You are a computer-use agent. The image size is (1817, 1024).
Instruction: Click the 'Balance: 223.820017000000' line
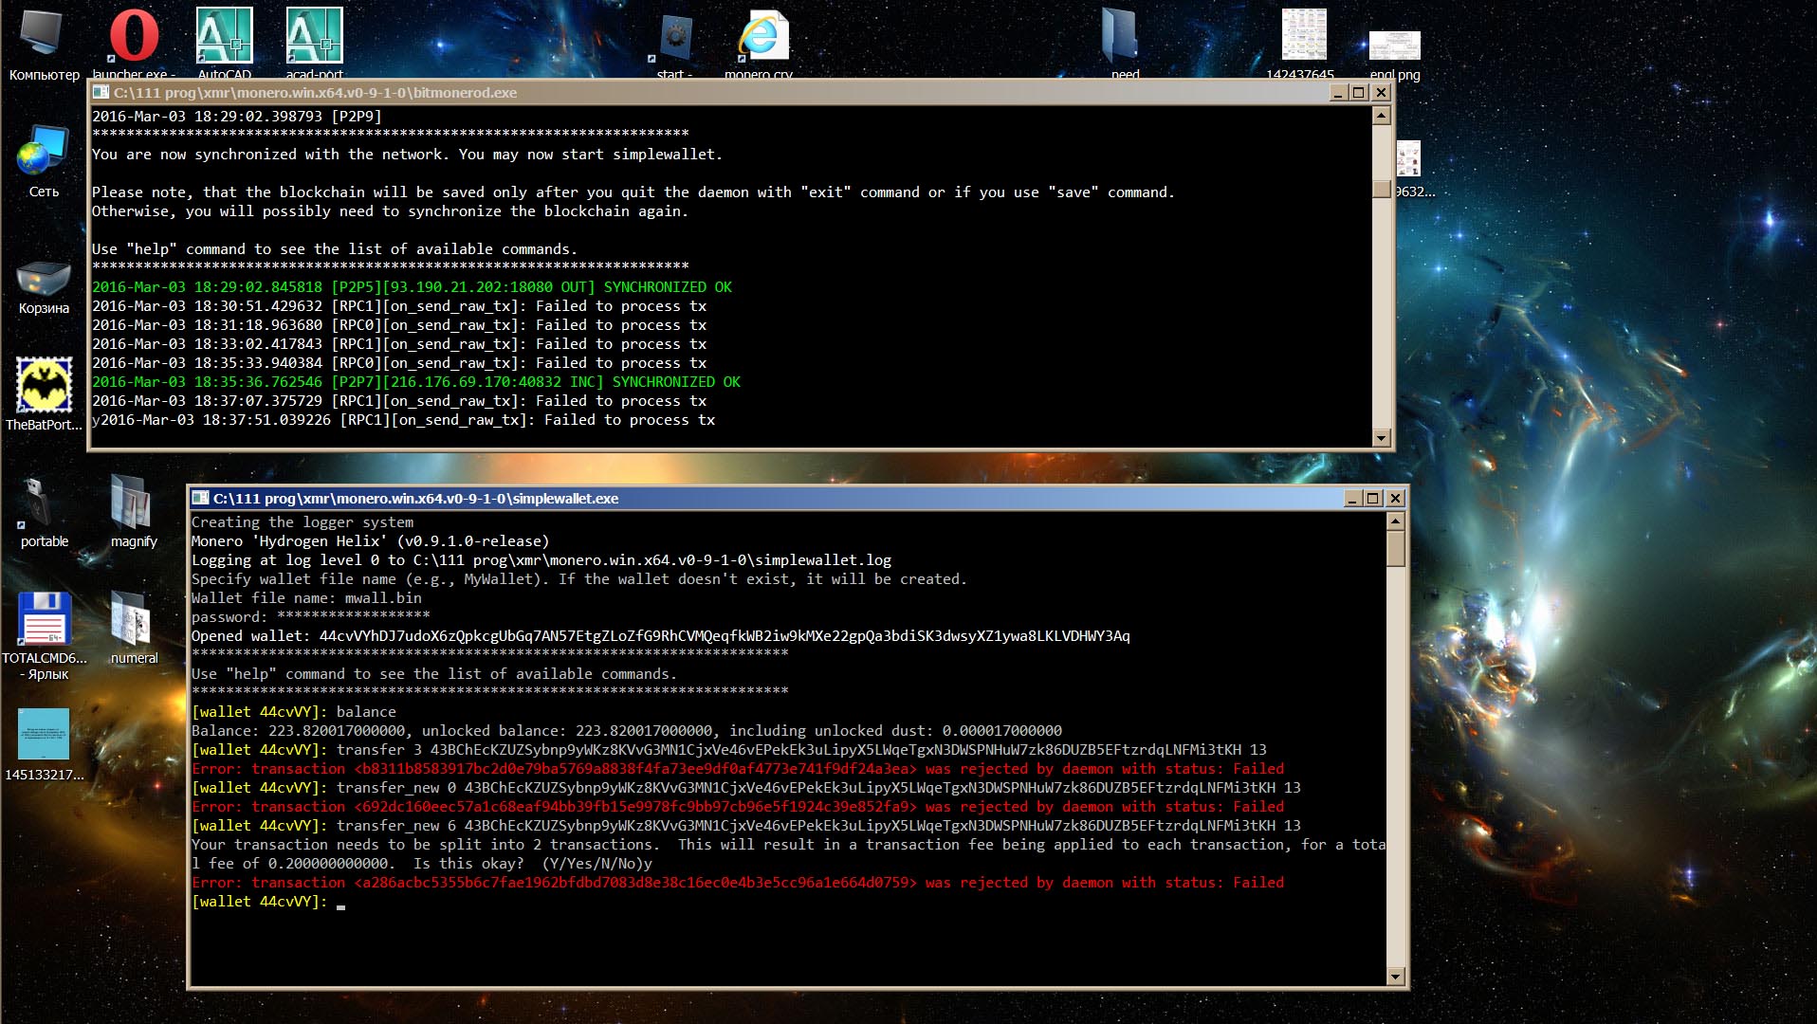click(626, 731)
